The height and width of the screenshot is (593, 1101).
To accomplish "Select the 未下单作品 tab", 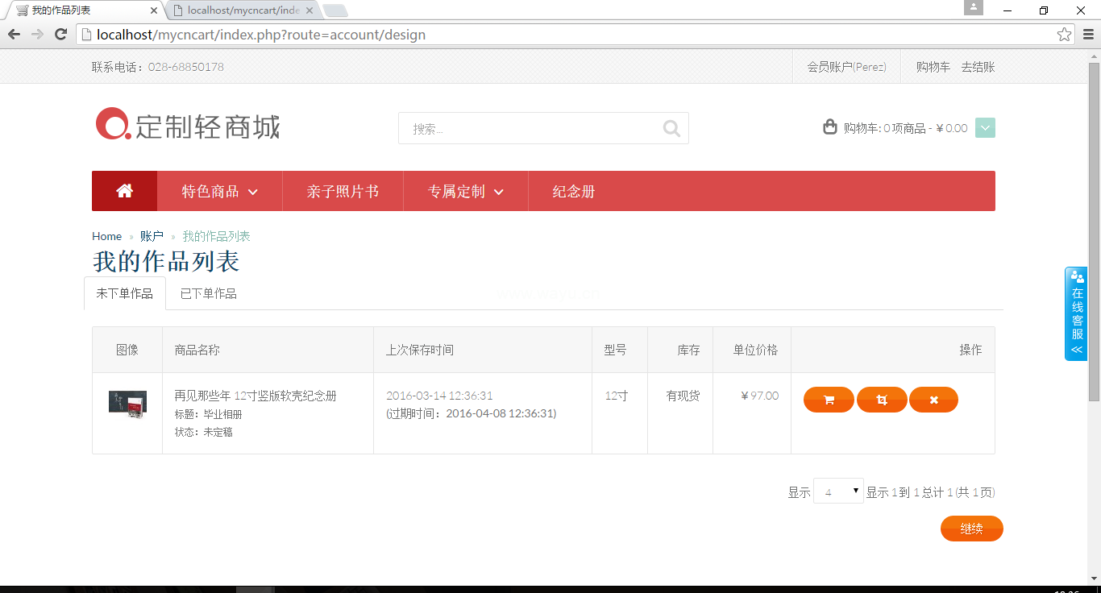I will [125, 293].
